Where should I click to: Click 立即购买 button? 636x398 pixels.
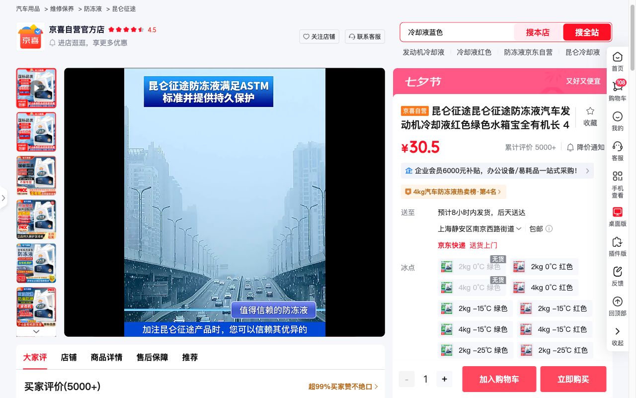(573, 379)
